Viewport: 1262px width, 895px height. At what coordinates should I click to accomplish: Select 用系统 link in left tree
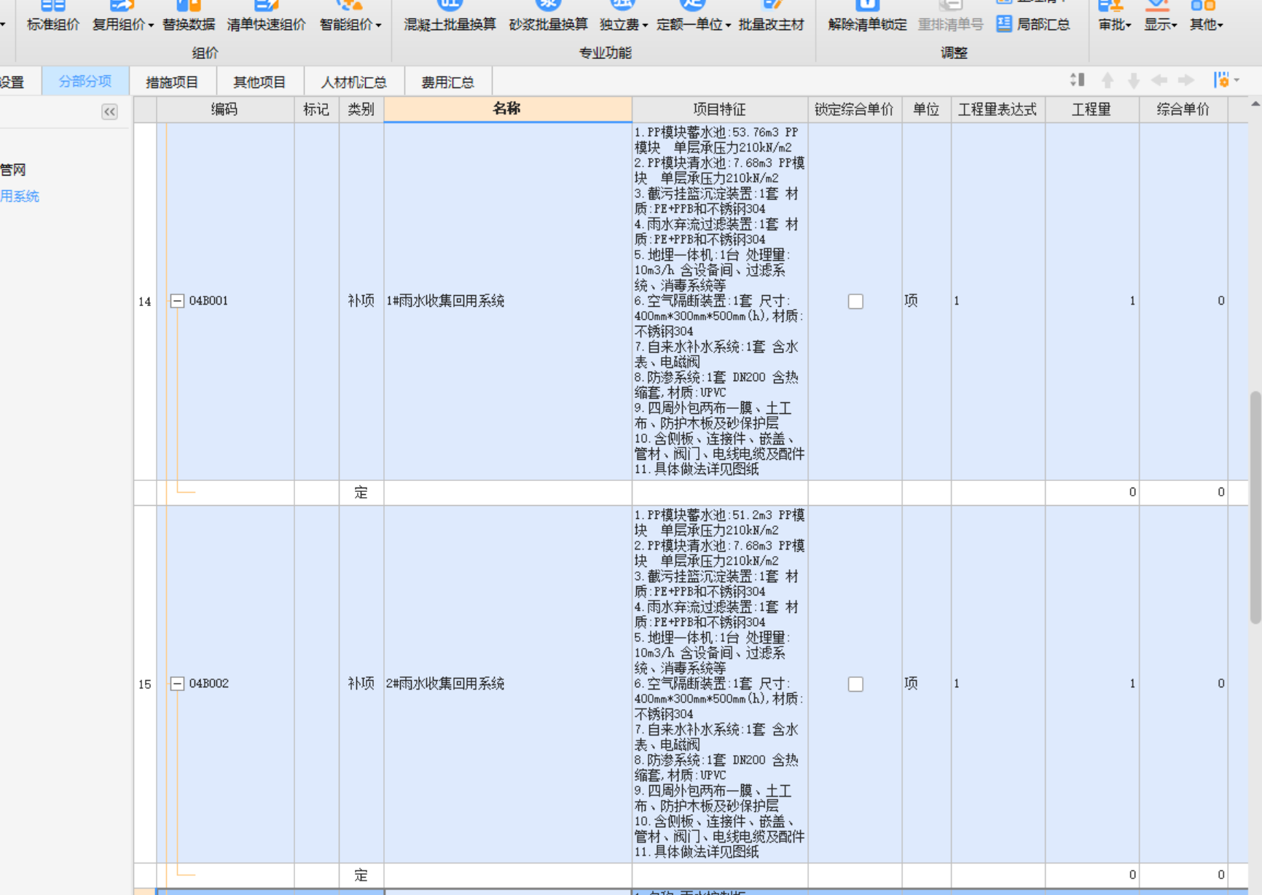[20, 196]
